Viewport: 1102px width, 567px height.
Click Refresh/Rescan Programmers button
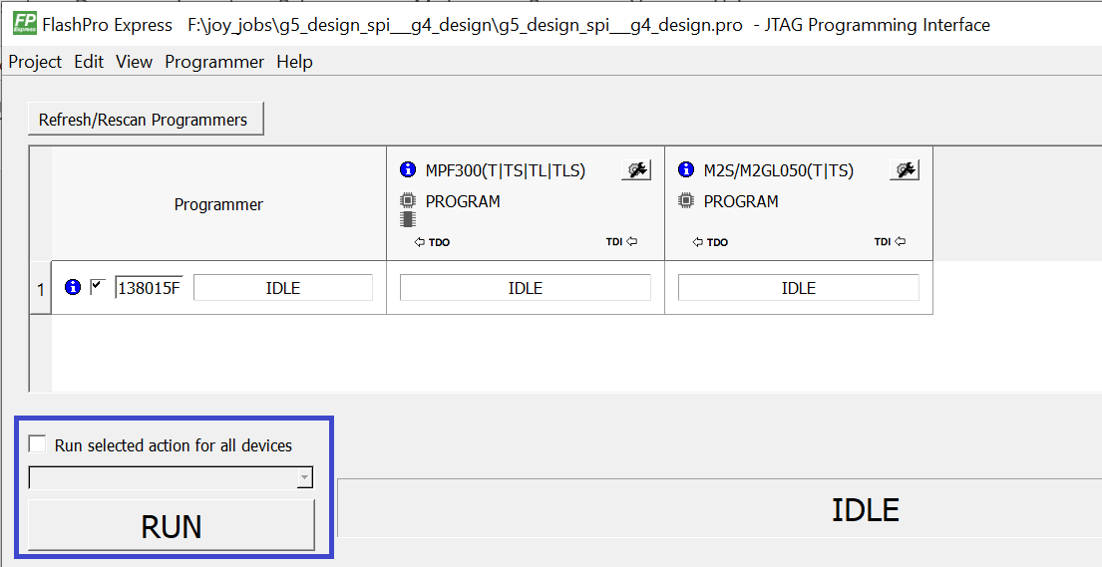145,120
